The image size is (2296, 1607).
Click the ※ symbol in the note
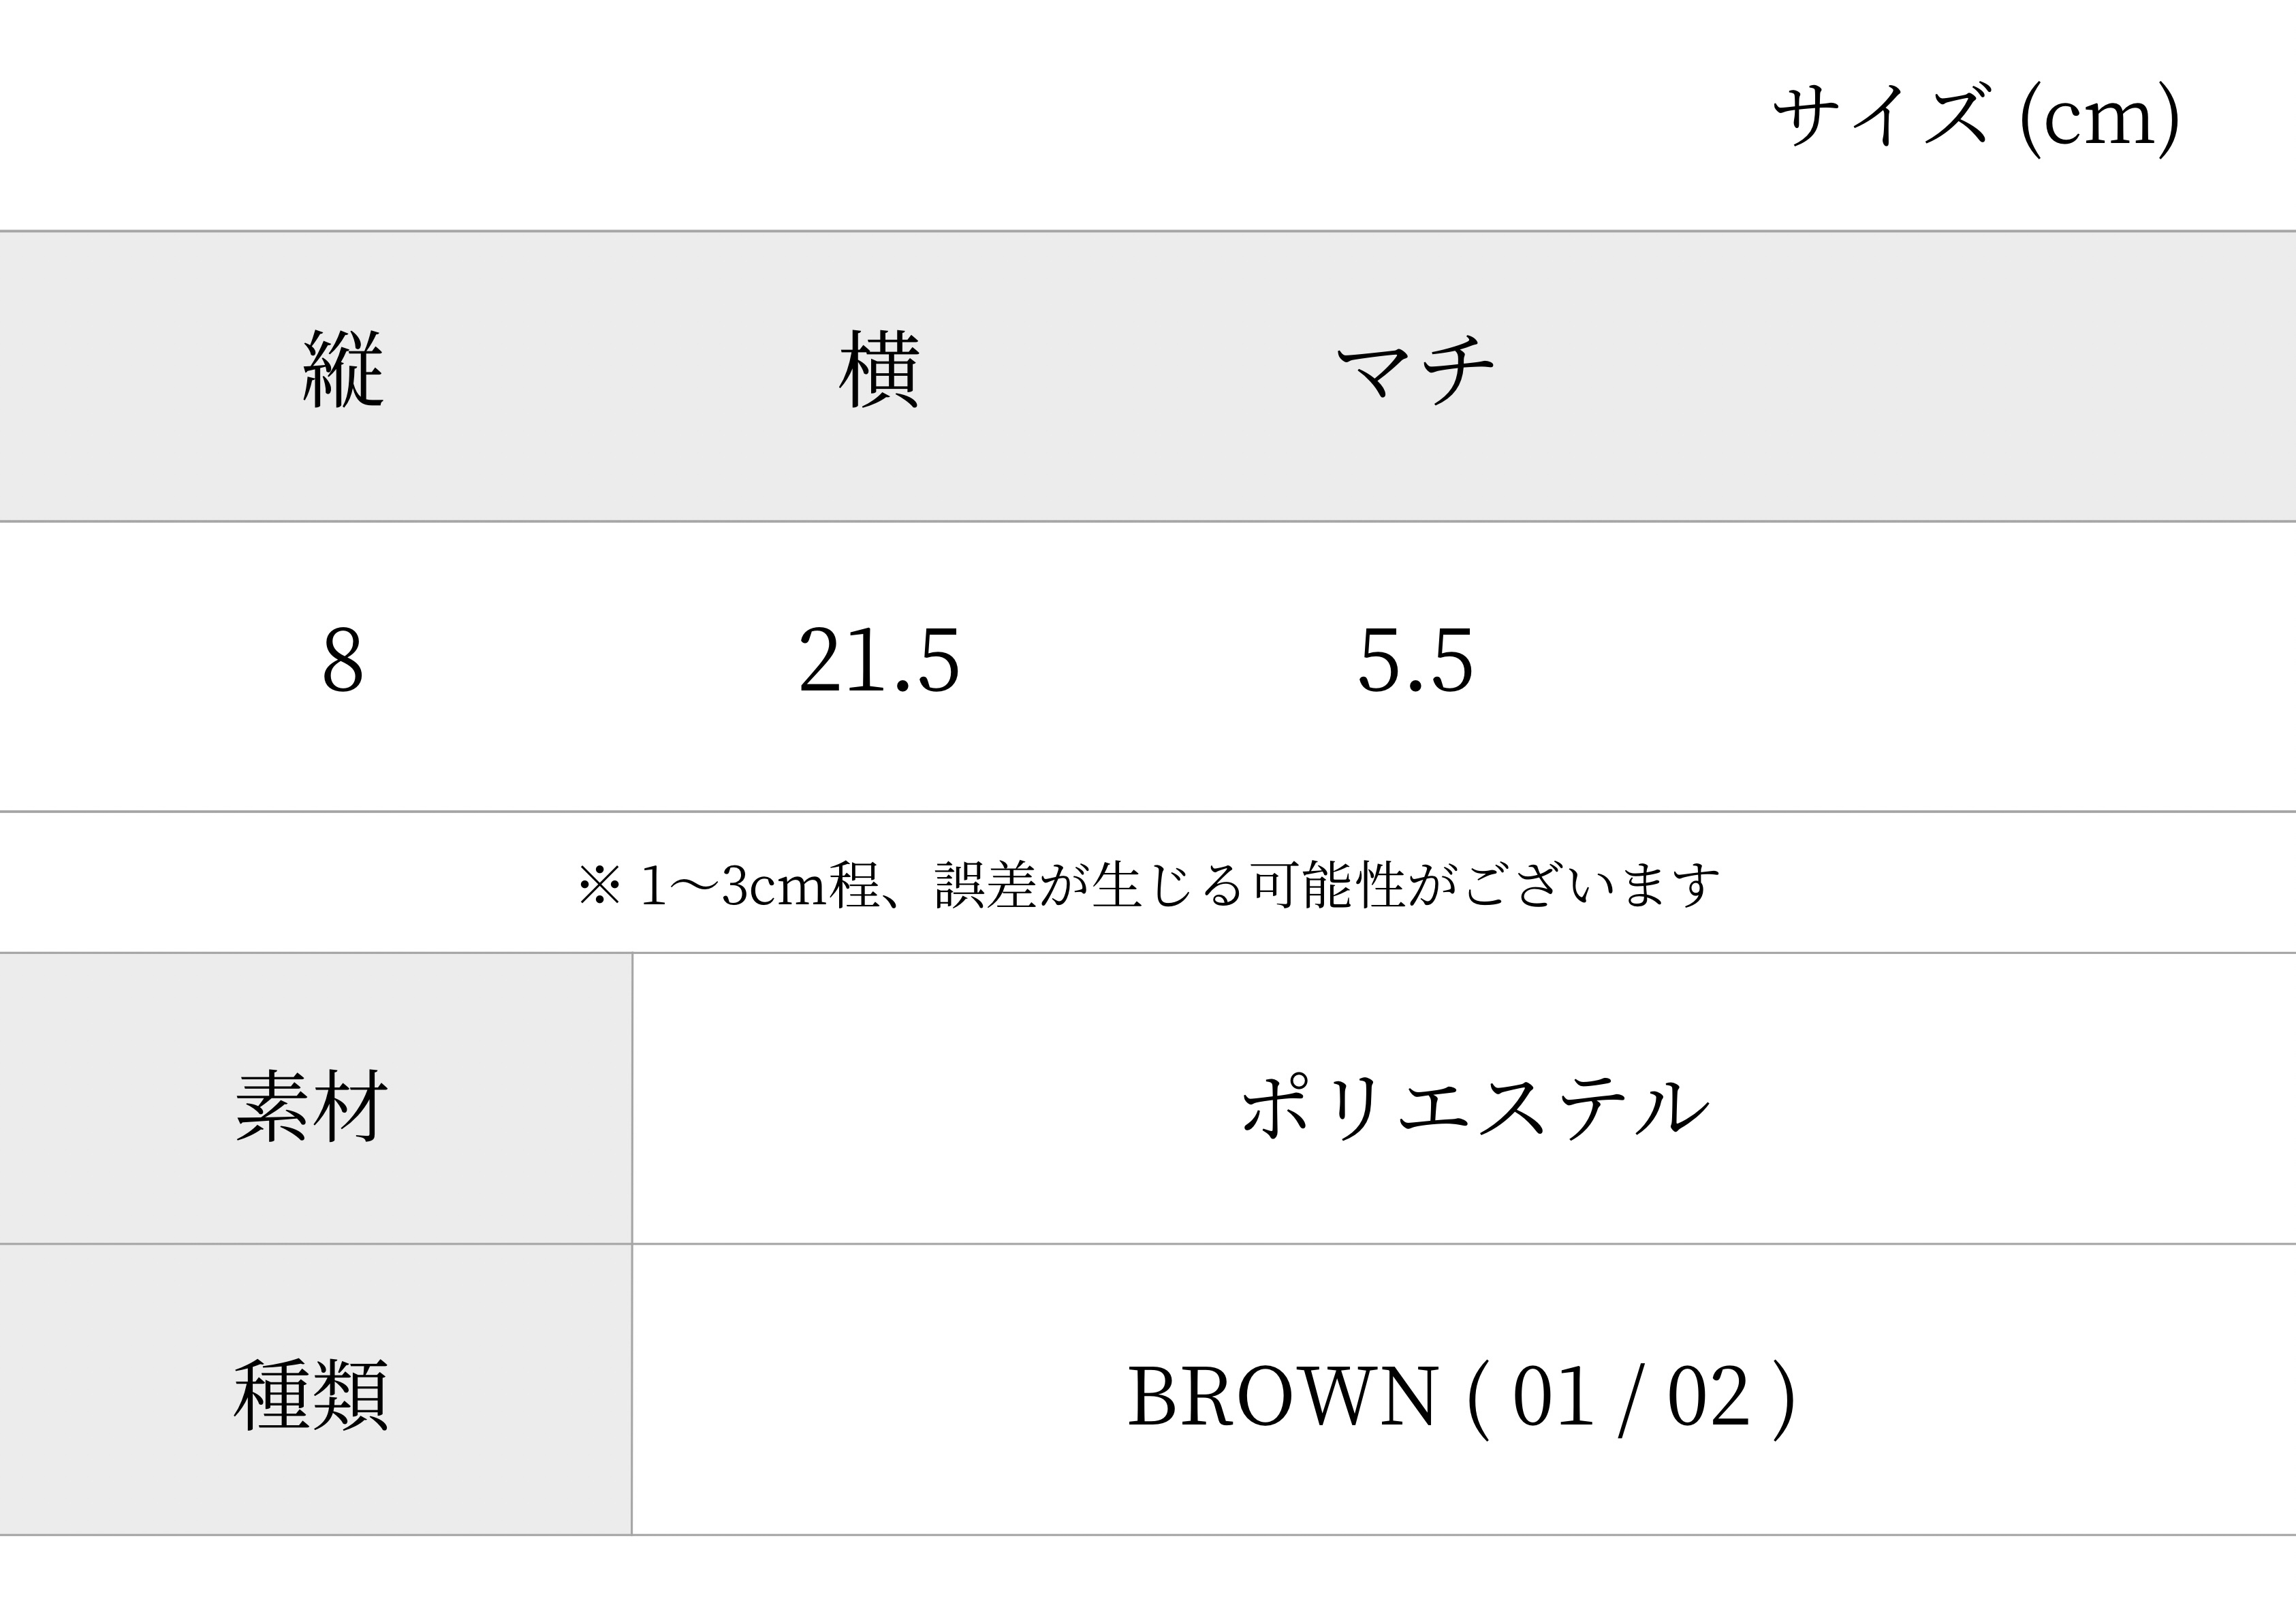tap(600, 886)
